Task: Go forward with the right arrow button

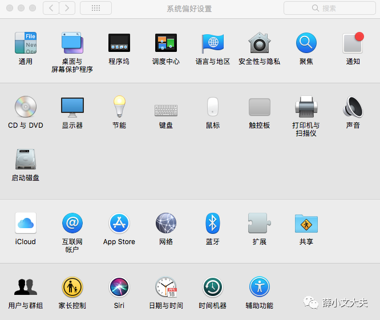Action: click(x=67, y=8)
